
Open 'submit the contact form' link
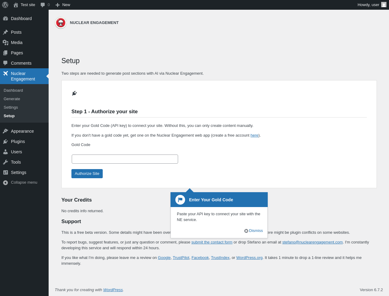(x=212, y=242)
